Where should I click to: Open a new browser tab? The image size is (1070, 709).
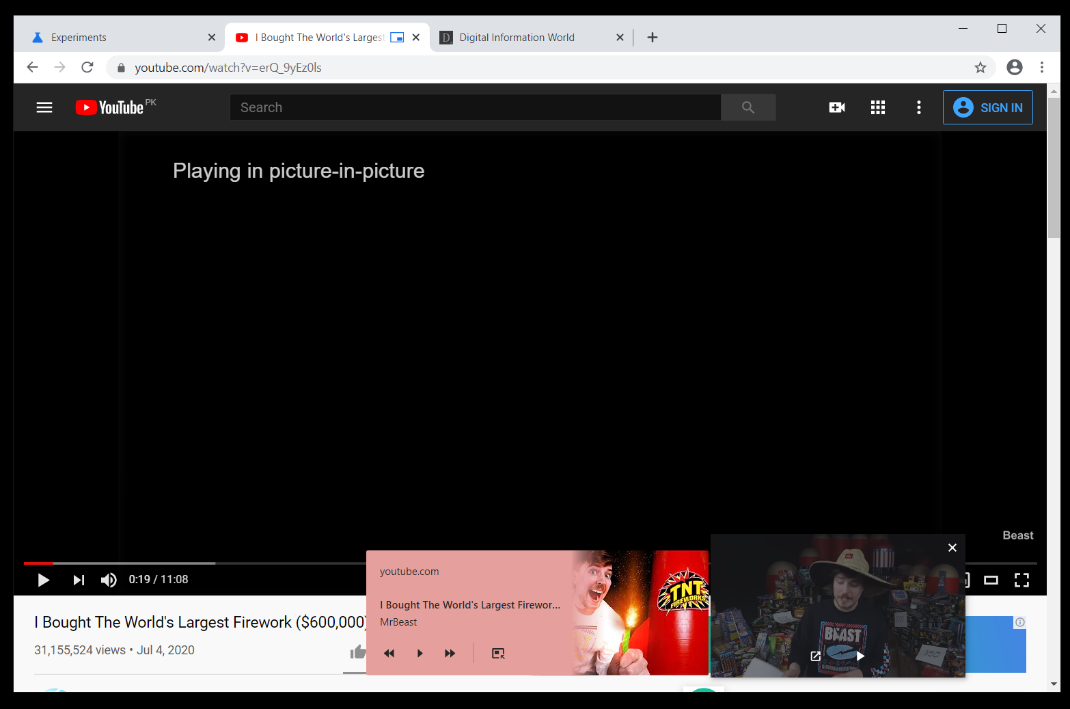(x=653, y=38)
